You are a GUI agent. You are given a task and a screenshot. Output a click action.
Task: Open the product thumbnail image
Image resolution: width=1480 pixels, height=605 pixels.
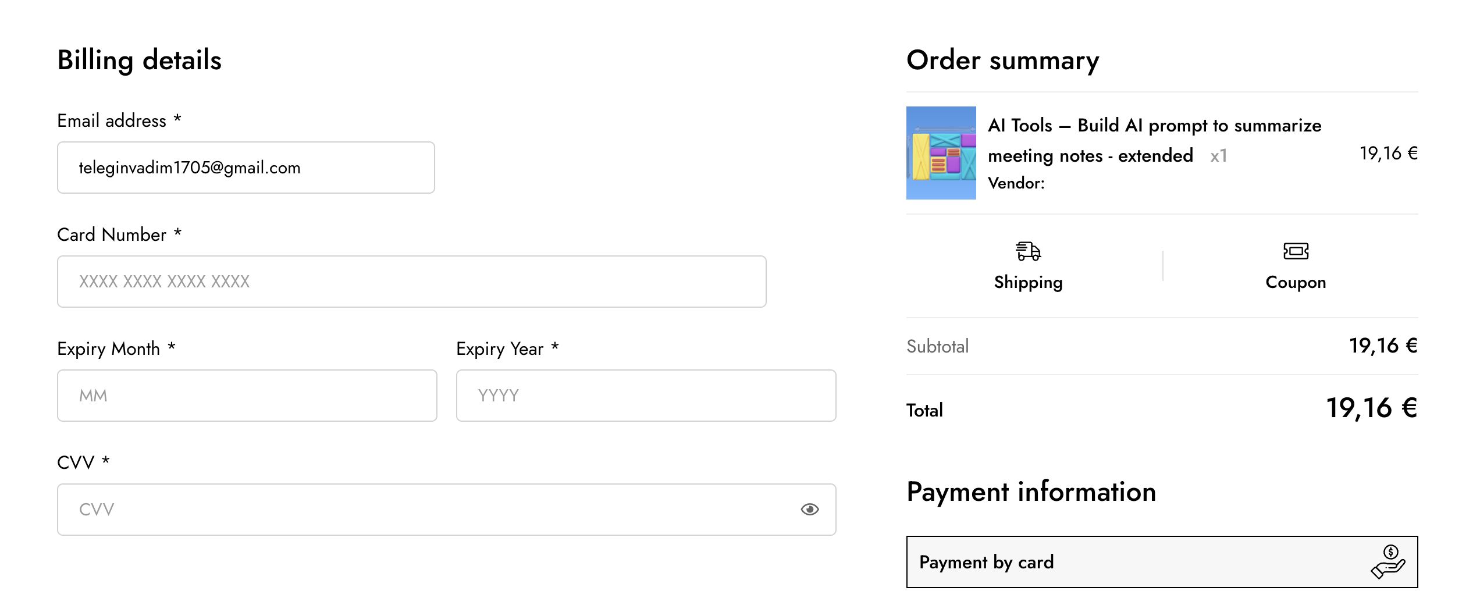pos(941,153)
